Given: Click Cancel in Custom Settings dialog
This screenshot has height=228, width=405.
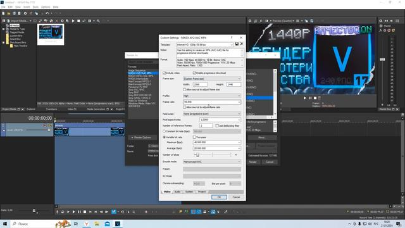Looking at the screenshot, I should [236, 197].
